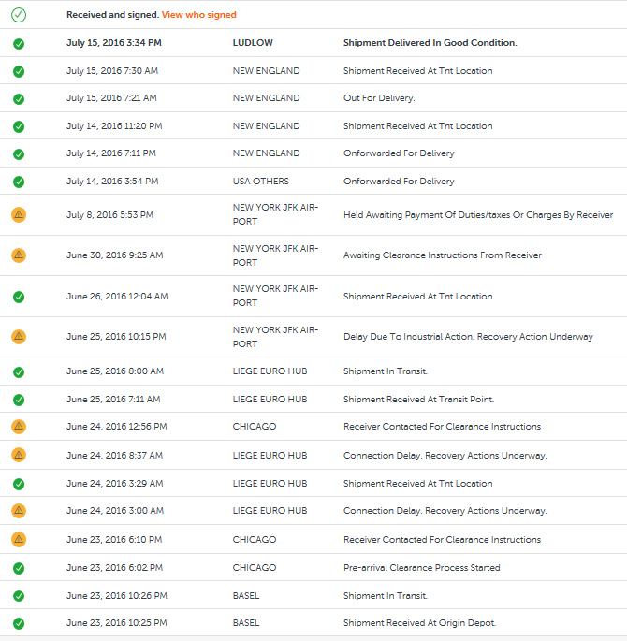The width and height of the screenshot is (627, 641).
Task: Click green check for "Shipment Received At Transit Point"
Action: click(19, 400)
